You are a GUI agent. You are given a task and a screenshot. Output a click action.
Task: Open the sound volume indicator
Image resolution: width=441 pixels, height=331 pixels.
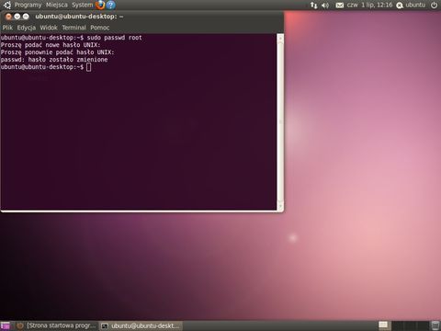[x=325, y=6]
